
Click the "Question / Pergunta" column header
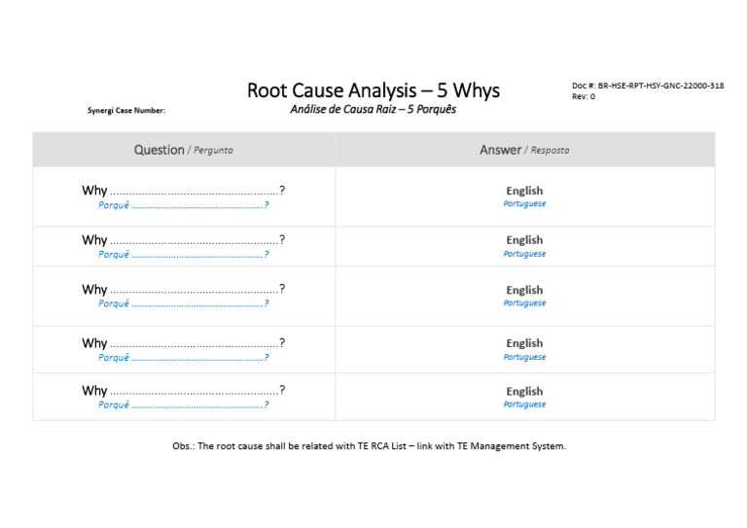click(184, 150)
